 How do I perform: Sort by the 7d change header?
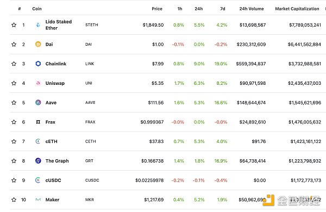point(223,9)
